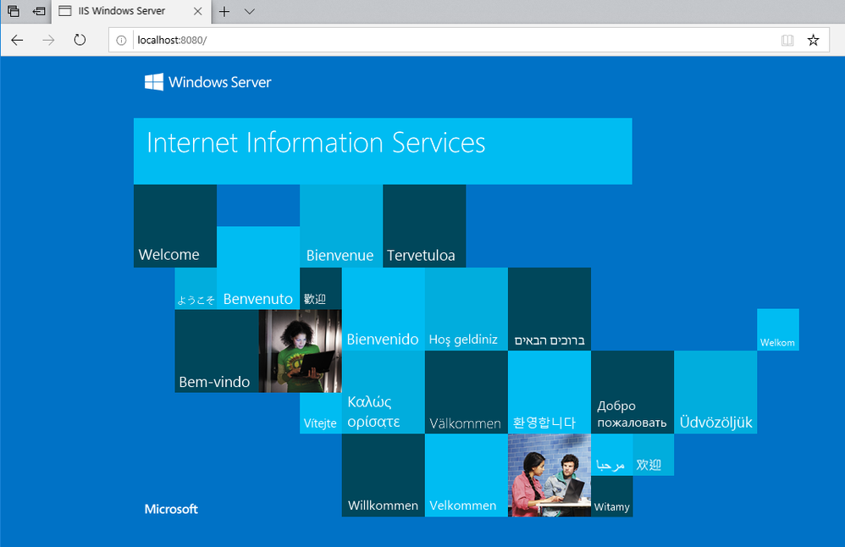Open the tabs you've set aside icon
The height and width of the screenshot is (547, 845).
click(x=14, y=11)
